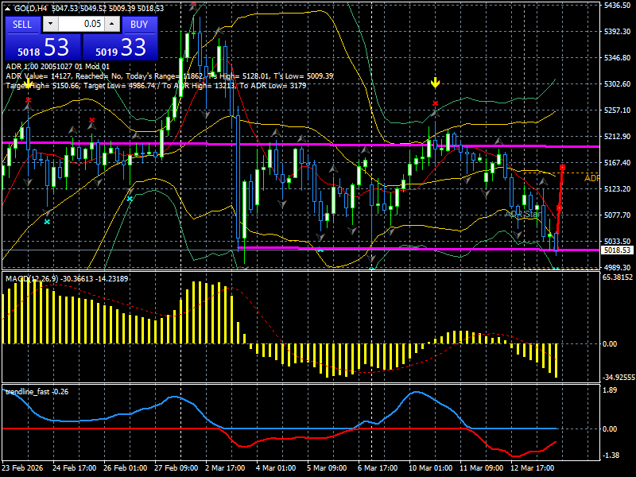
Task: Increase lot size with the up arrow
Action: click(112, 25)
